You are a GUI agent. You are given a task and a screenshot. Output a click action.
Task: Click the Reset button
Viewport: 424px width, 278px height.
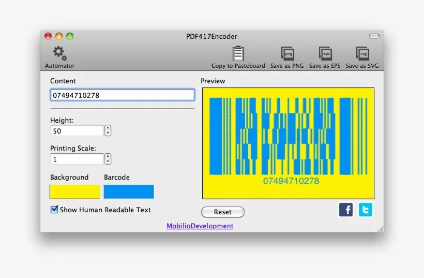[x=223, y=212]
